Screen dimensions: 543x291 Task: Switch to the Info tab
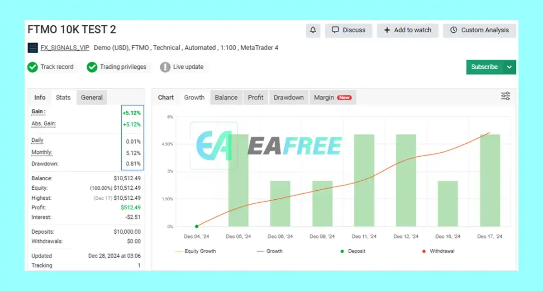click(40, 98)
